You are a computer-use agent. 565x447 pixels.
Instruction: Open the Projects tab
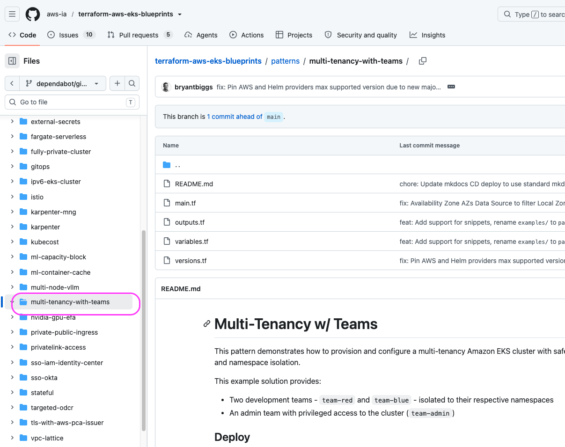point(294,35)
